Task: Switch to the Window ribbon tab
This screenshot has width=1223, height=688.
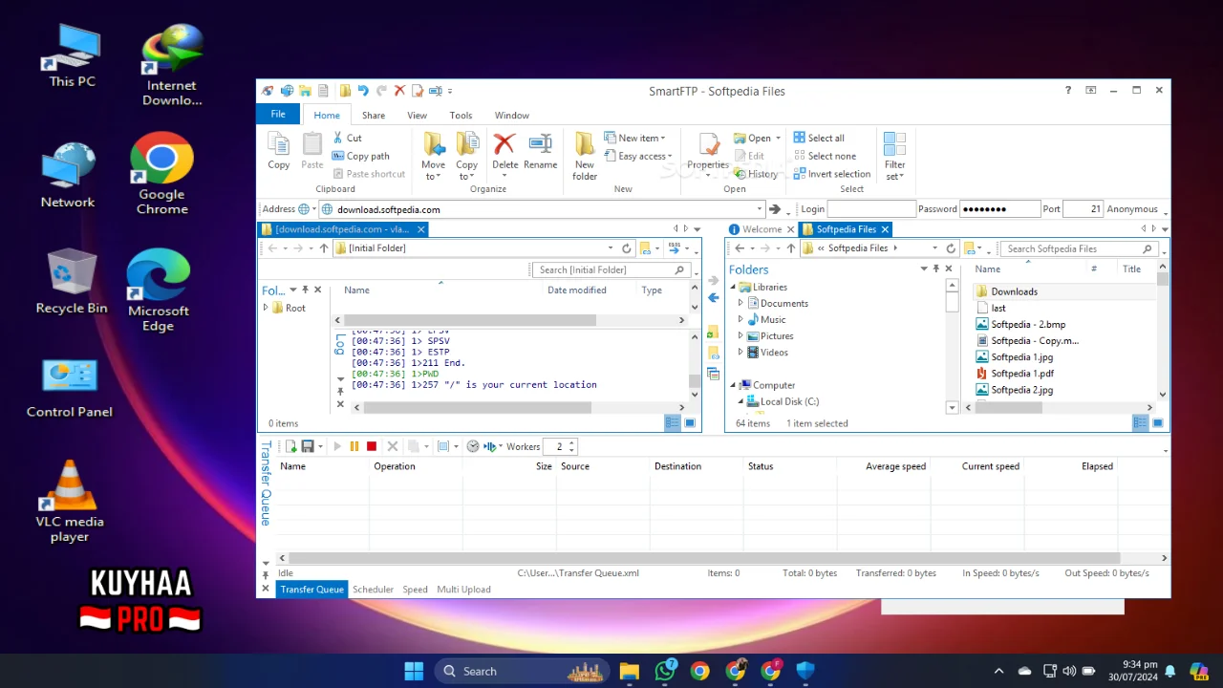Action: (512, 115)
